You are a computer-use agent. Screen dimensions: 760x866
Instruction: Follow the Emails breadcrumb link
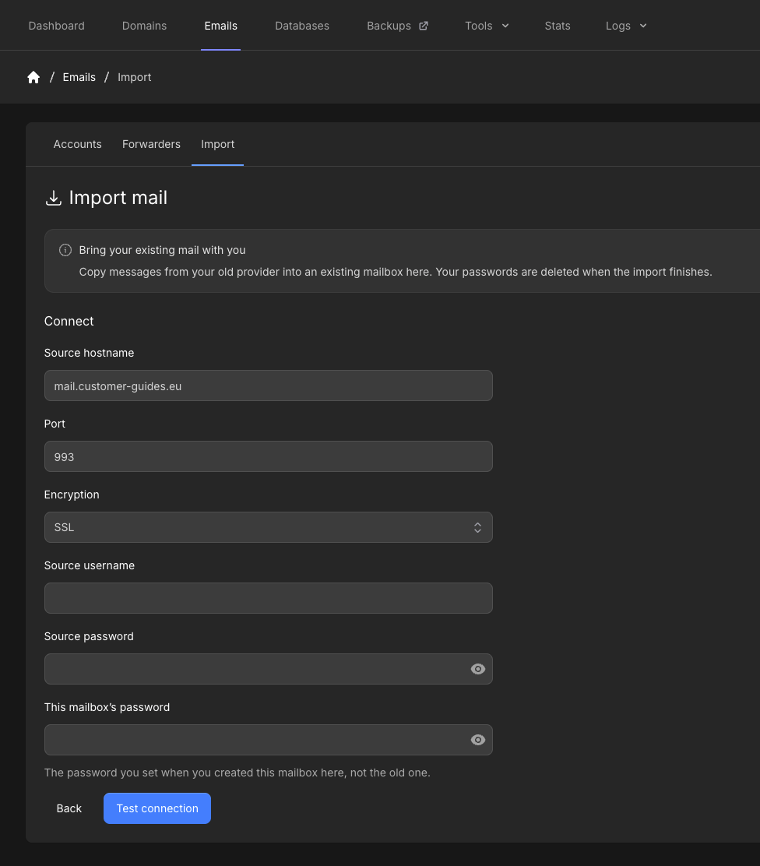point(79,77)
